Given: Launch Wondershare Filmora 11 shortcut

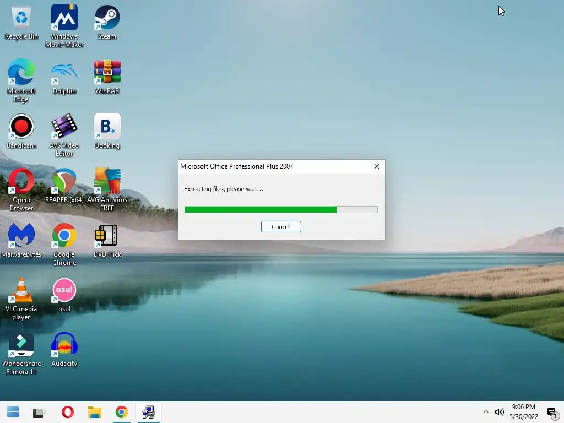Looking at the screenshot, I should [21, 354].
